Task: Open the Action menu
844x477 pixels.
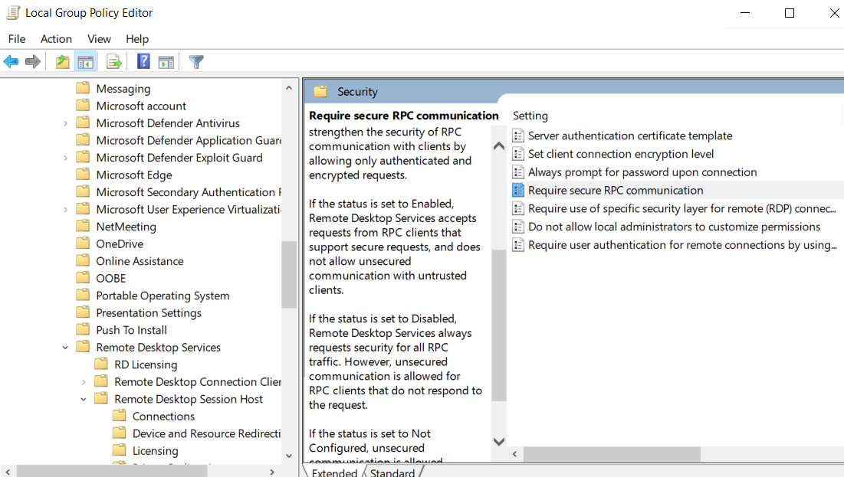Action: pyautogui.click(x=56, y=39)
